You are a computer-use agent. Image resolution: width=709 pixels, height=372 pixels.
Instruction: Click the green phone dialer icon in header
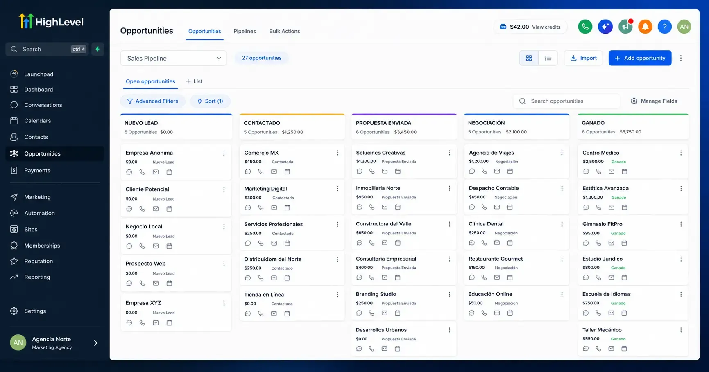click(x=585, y=27)
